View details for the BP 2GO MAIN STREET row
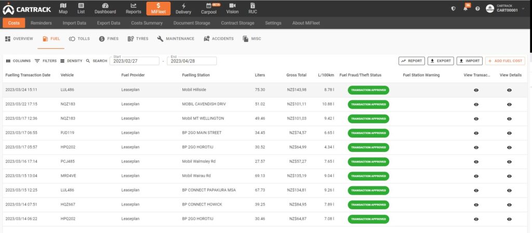The height and width of the screenshot is (233, 532). click(x=509, y=133)
